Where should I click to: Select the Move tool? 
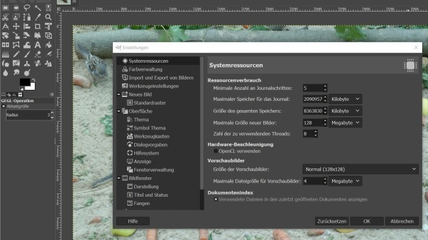[16, 27]
